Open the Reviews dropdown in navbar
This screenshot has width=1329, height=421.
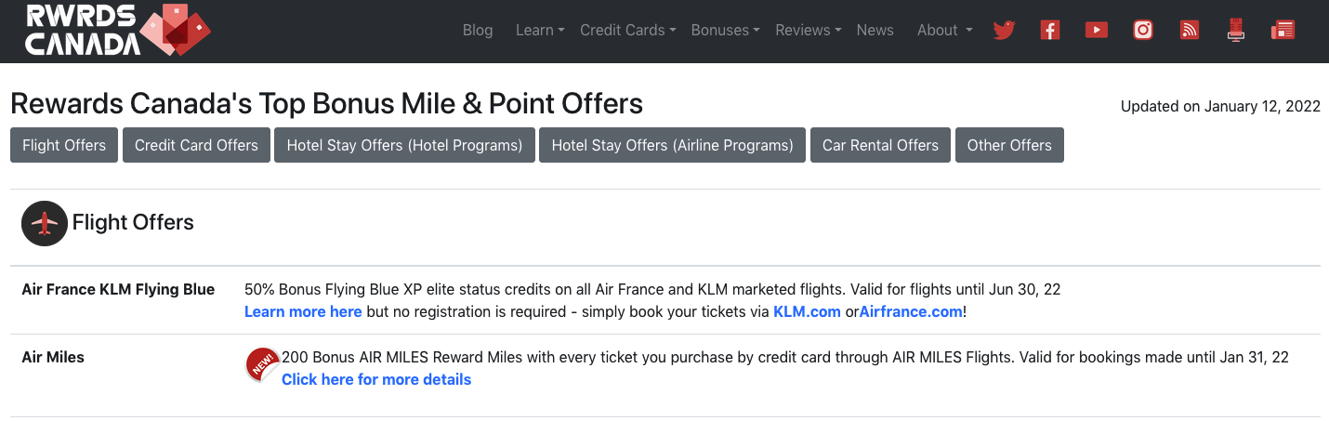coord(808,30)
